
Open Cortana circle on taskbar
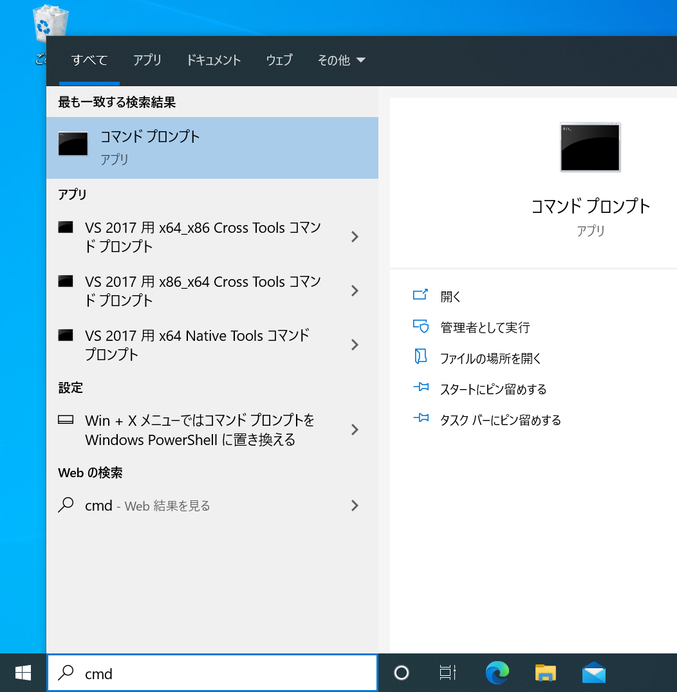pyautogui.click(x=402, y=673)
